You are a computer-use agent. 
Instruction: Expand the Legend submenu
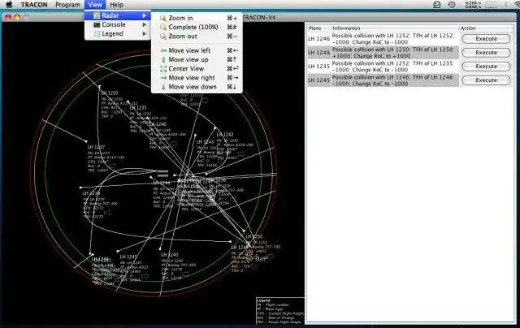(118, 34)
